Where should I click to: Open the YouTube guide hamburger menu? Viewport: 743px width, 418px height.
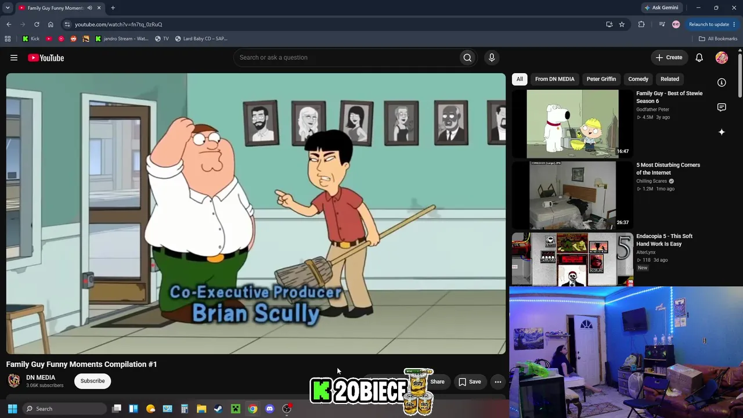click(14, 57)
